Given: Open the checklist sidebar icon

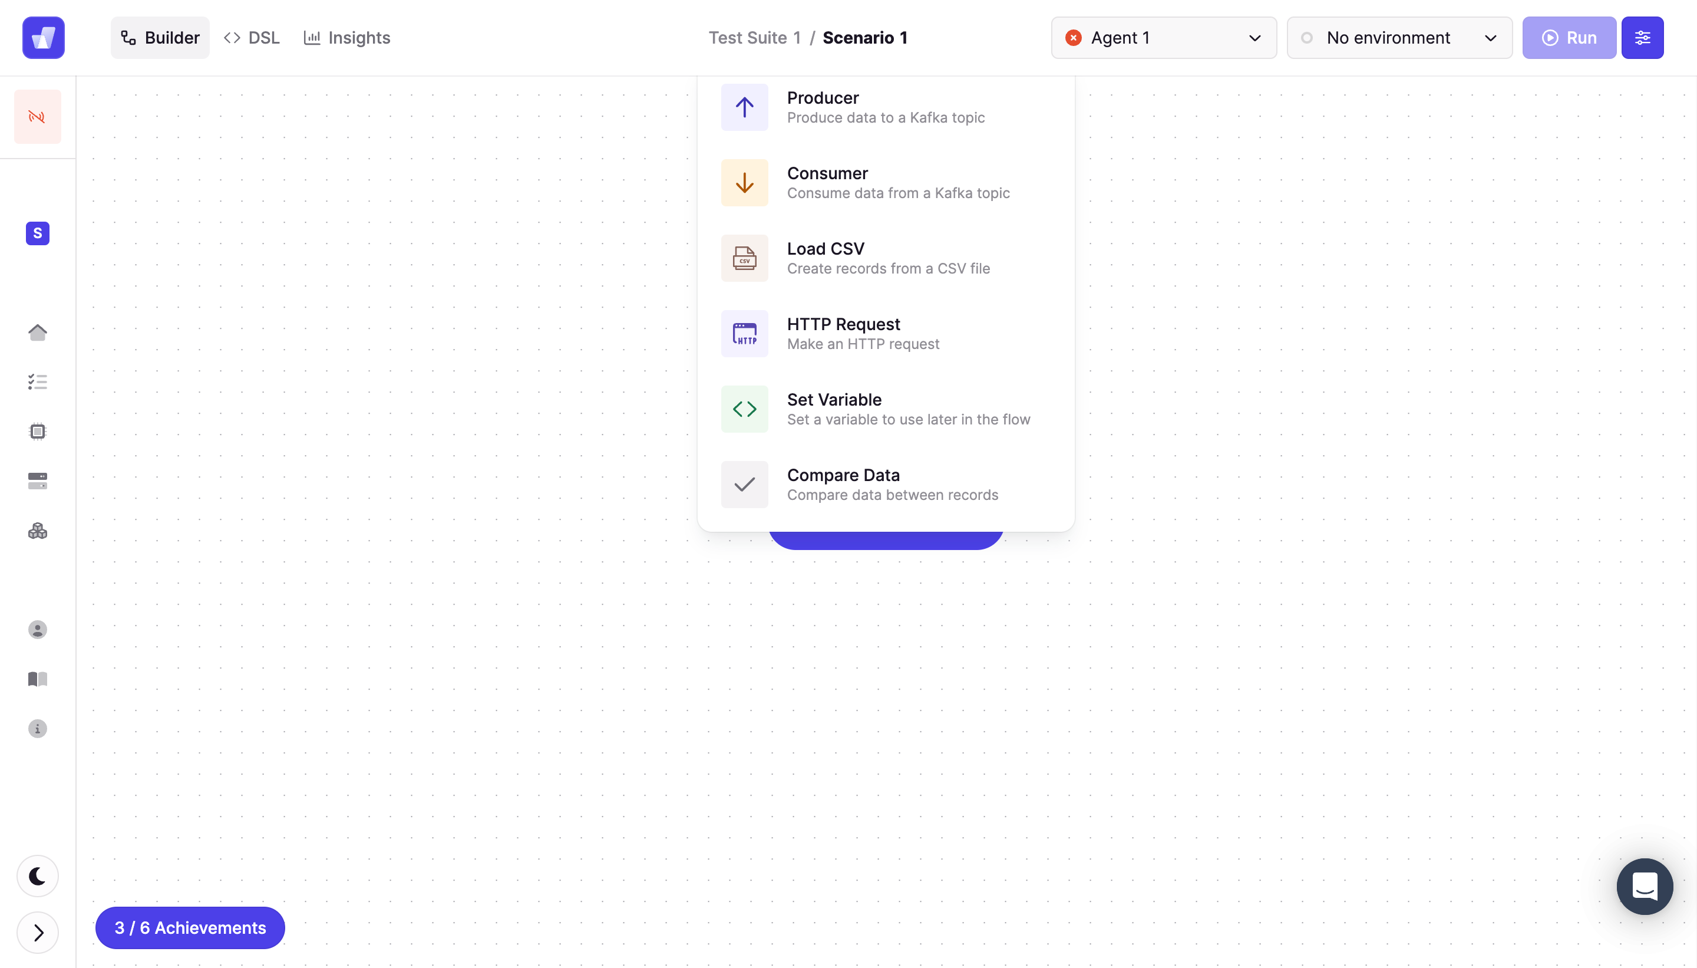Looking at the screenshot, I should [x=37, y=381].
